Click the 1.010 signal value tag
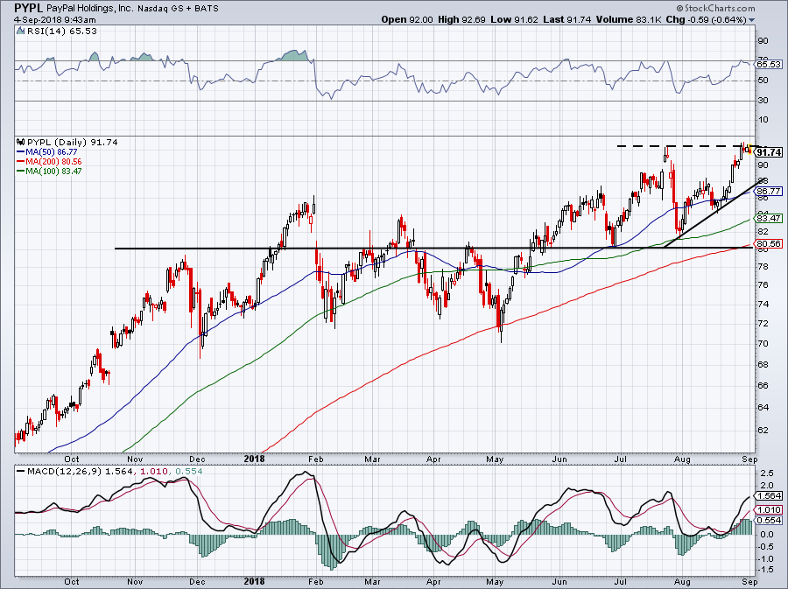The image size is (788, 589). pyautogui.click(x=769, y=509)
